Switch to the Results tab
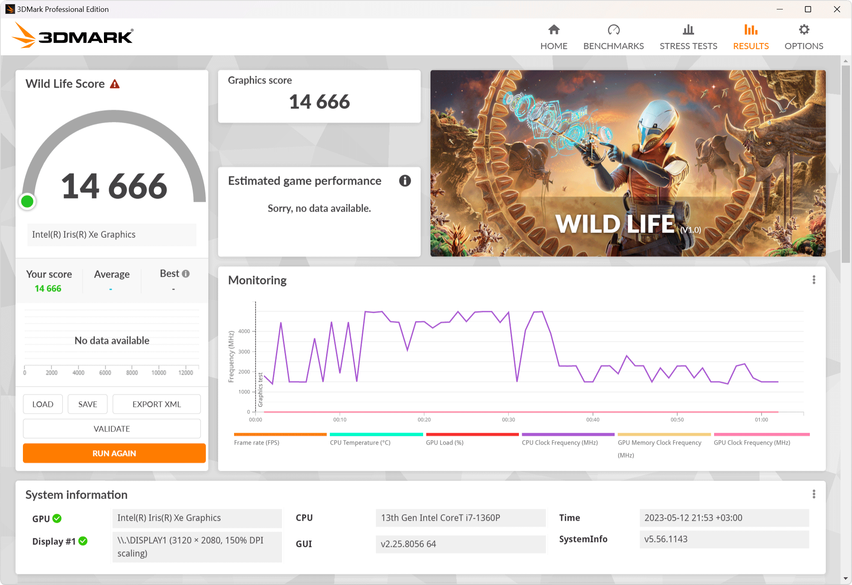852x585 pixels. point(751,37)
